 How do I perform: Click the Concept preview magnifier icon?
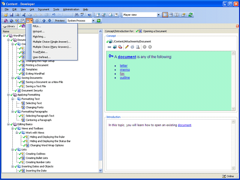pyautogui.click(x=138, y=47)
